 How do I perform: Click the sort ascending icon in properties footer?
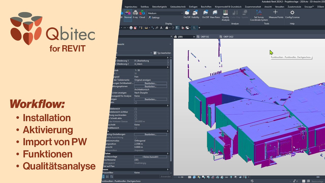(x=107, y=176)
